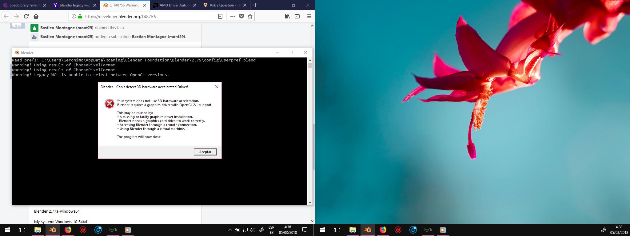The image size is (630, 236).
Task: Open Start menu on right monitor taskbar
Action: click(x=322, y=230)
